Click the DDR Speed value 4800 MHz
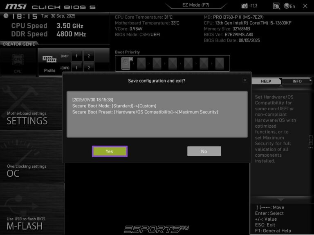This screenshot has height=235, width=314. (x=71, y=34)
